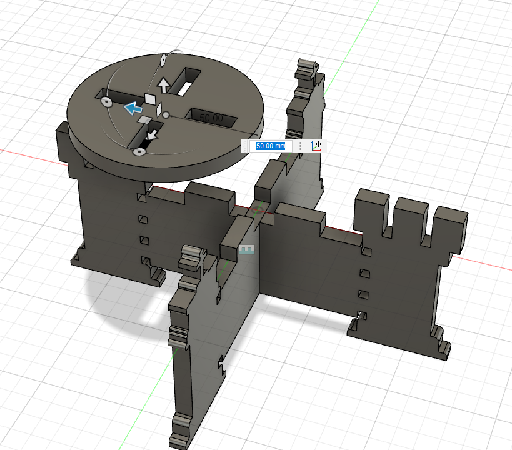Click the grey manipulator center point

(166, 115)
